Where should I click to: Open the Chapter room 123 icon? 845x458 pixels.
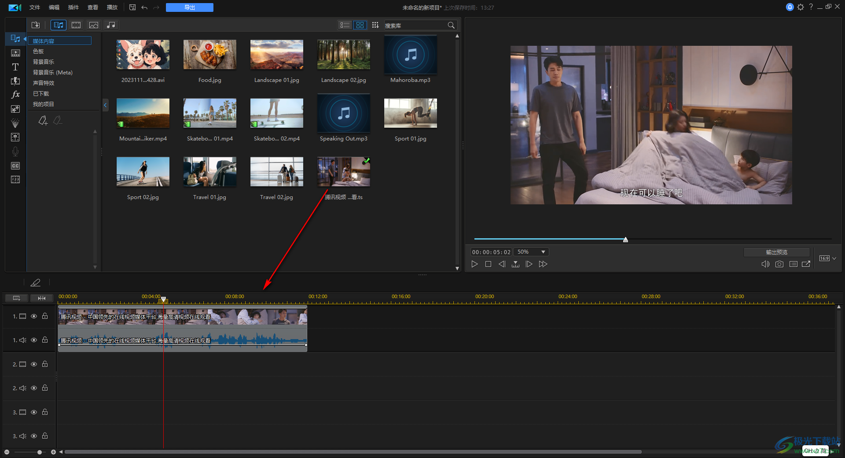point(15,179)
